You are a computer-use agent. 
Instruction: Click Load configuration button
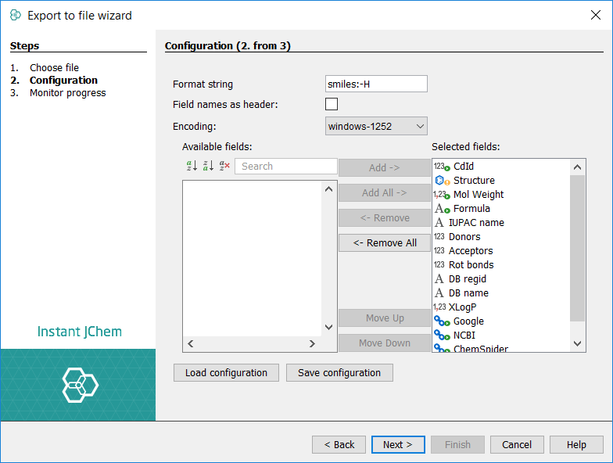point(226,373)
